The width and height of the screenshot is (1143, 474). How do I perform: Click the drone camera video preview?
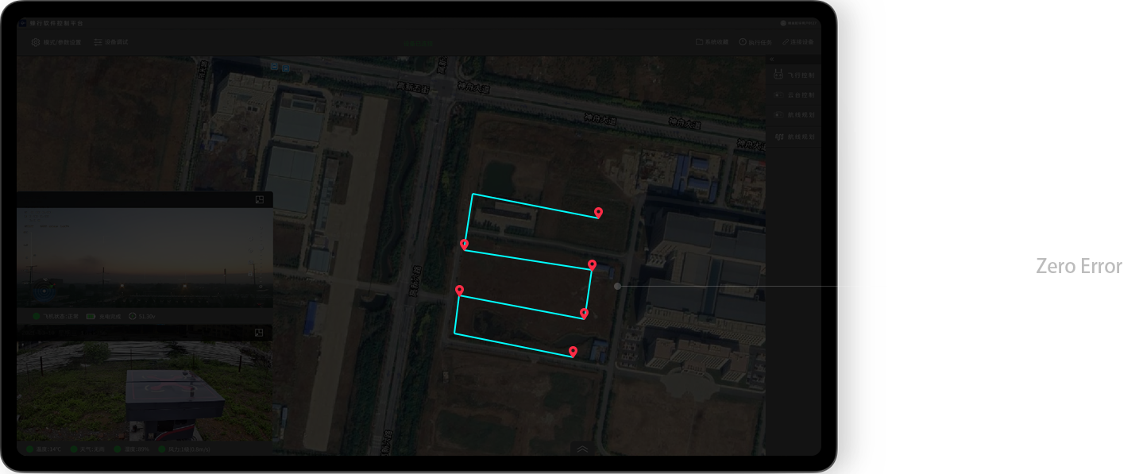tap(145, 258)
